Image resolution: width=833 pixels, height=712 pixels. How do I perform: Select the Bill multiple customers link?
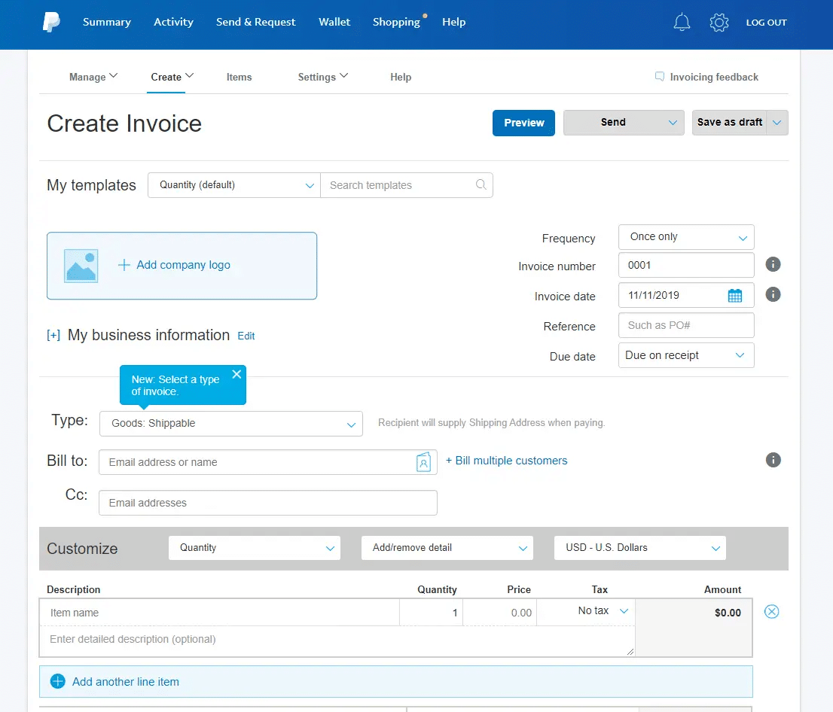[506, 460]
